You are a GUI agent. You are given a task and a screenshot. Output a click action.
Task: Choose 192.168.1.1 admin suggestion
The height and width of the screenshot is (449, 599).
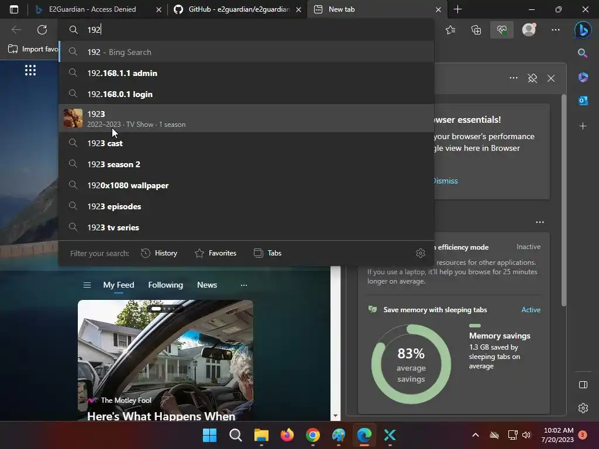pos(246,73)
